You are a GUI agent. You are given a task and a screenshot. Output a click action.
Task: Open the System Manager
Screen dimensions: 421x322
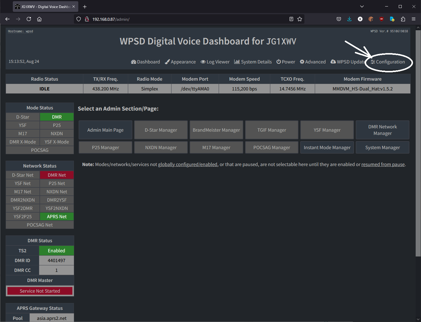tap(382, 147)
